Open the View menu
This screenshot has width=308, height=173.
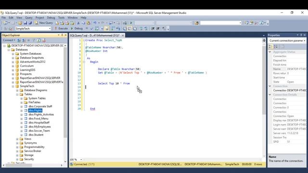pos(19,18)
